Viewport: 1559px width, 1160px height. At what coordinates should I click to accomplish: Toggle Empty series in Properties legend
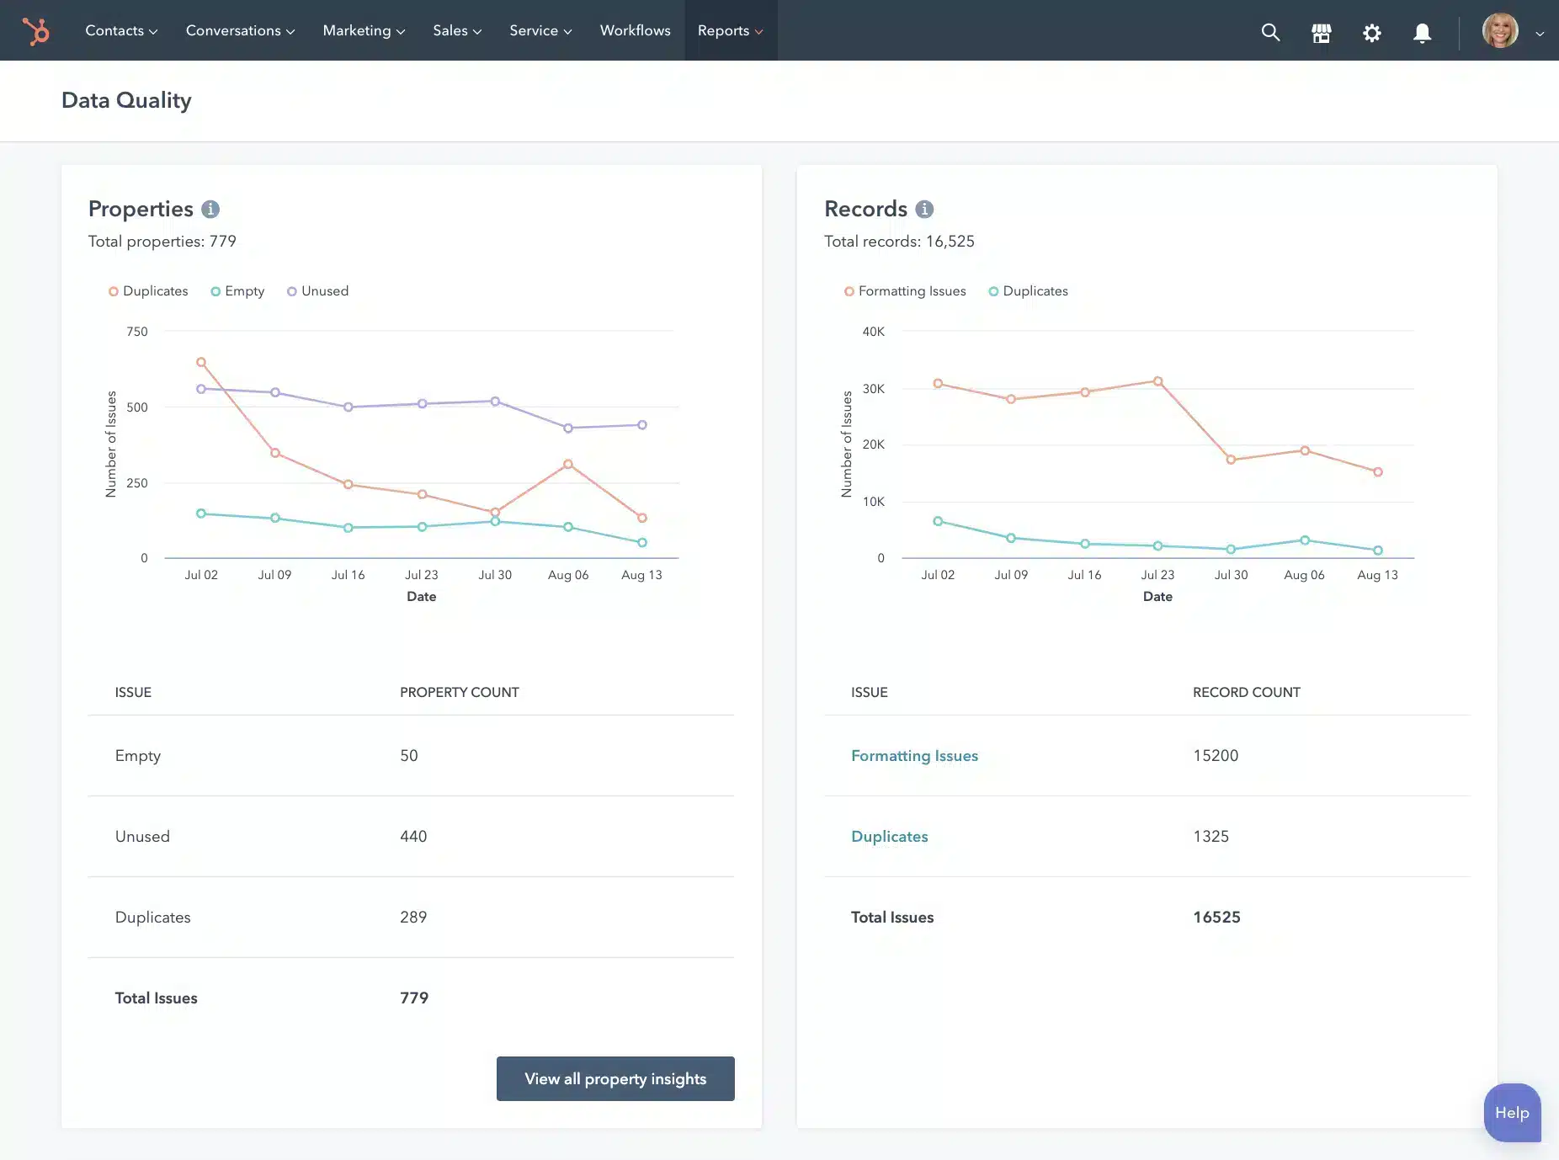tap(237, 291)
